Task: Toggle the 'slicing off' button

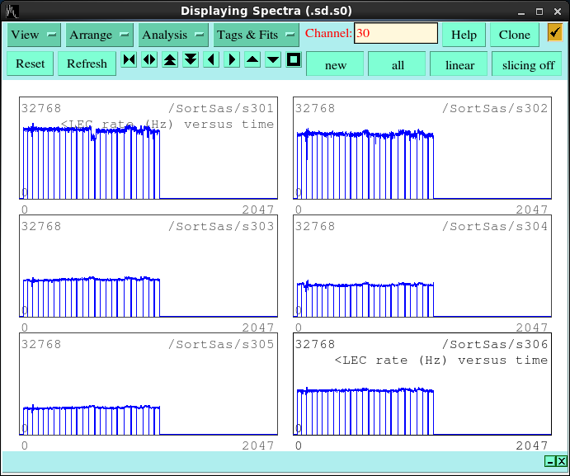Action: click(528, 64)
